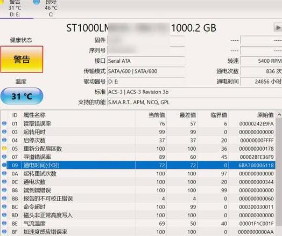Click raw value 000000000178
This screenshot has height=236, width=282.
[x=257, y=149]
